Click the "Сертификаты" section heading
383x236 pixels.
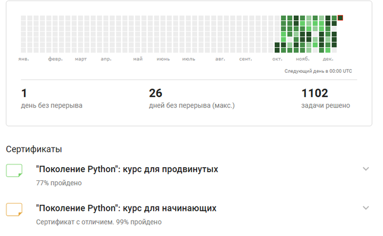tap(34, 149)
